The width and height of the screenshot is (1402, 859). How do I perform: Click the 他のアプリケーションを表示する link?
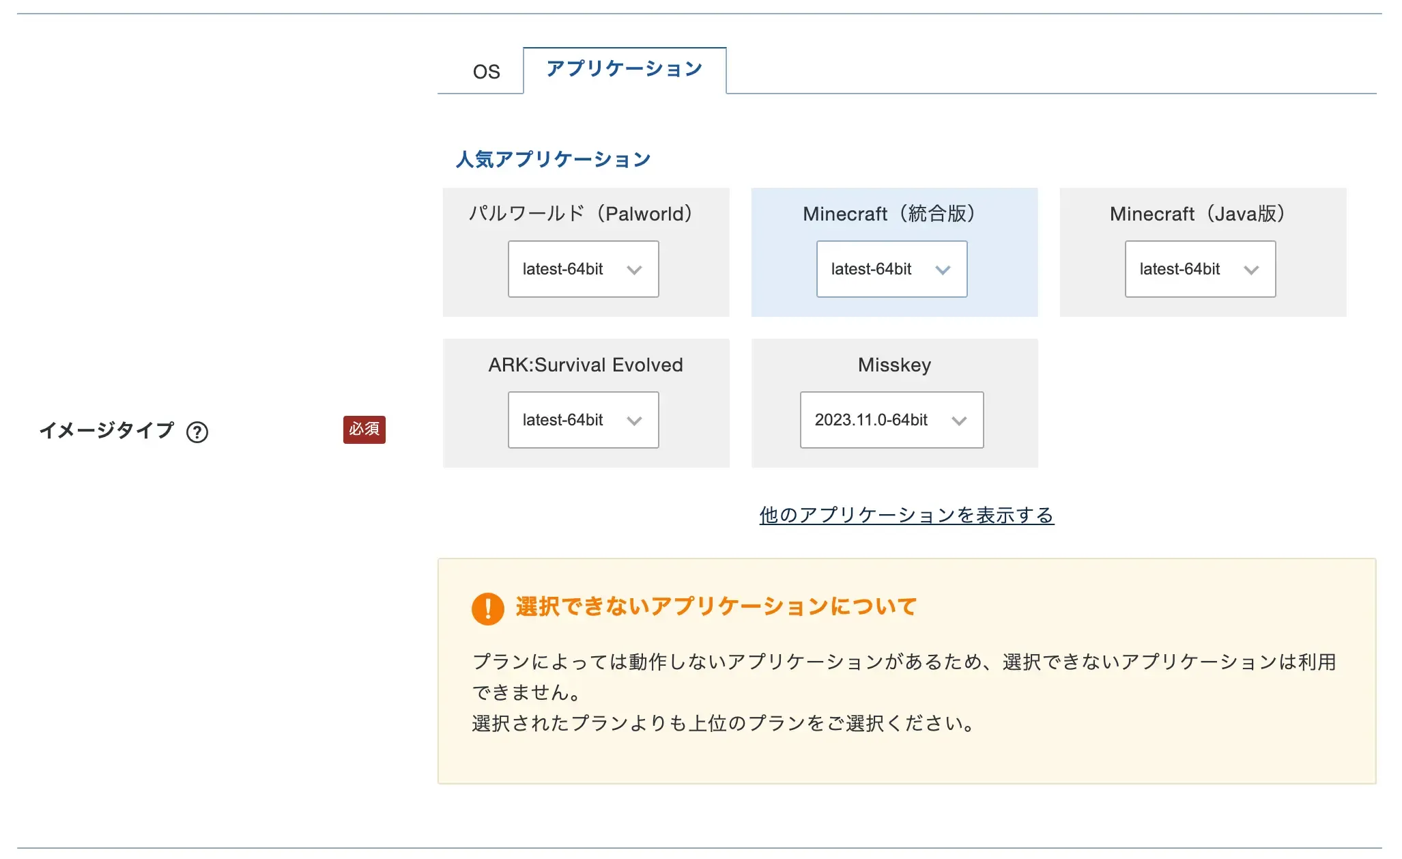906,515
